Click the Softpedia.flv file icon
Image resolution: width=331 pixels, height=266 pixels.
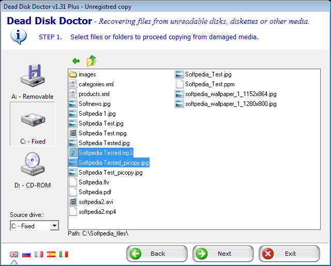pos(73,182)
